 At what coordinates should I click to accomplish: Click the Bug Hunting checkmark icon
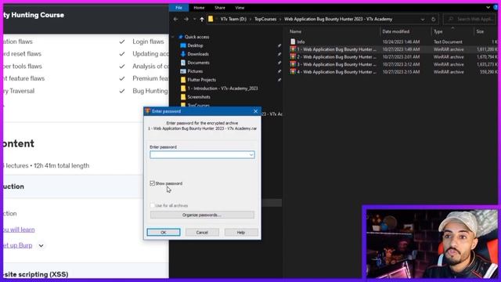click(x=122, y=91)
